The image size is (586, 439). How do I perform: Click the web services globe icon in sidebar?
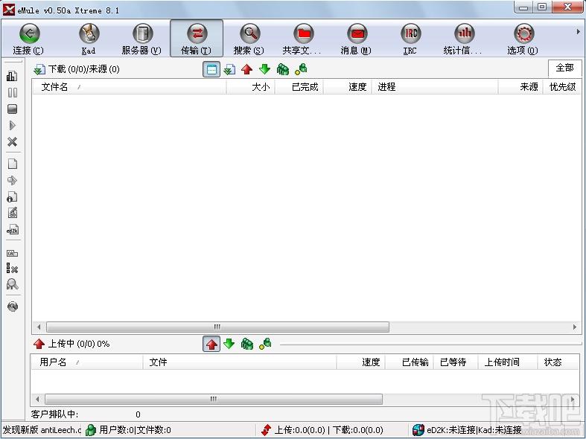click(x=13, y=307)
